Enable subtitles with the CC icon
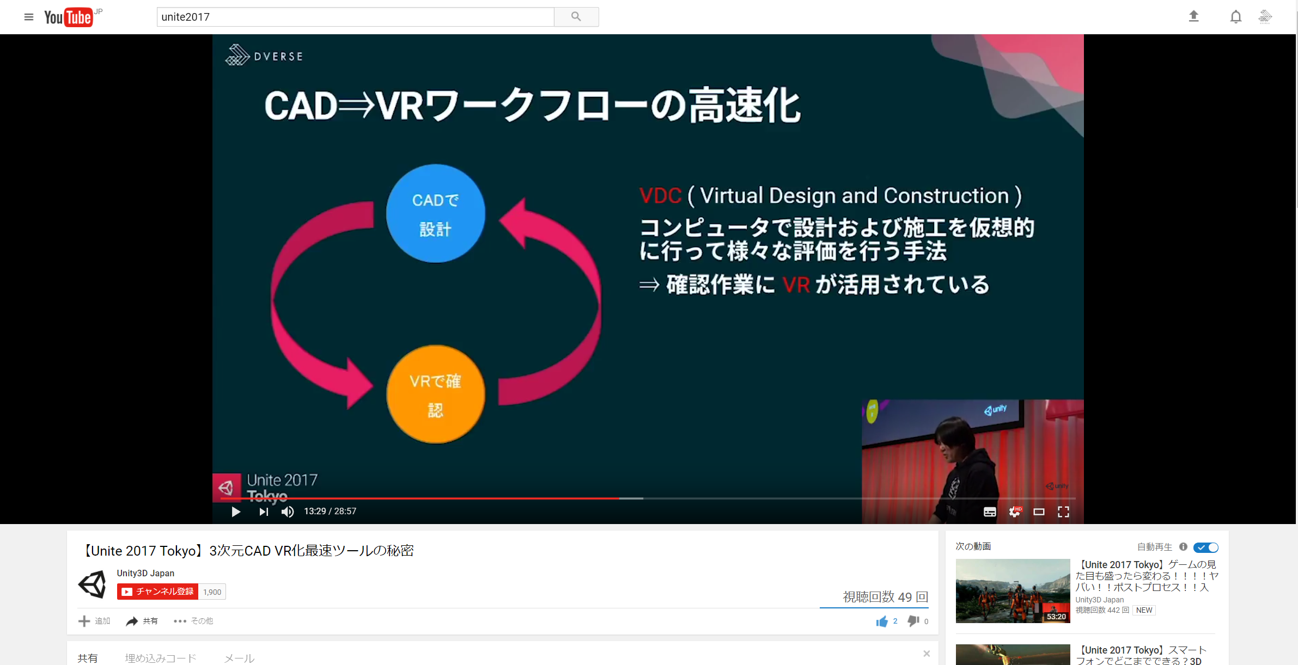 pos(990,512)
